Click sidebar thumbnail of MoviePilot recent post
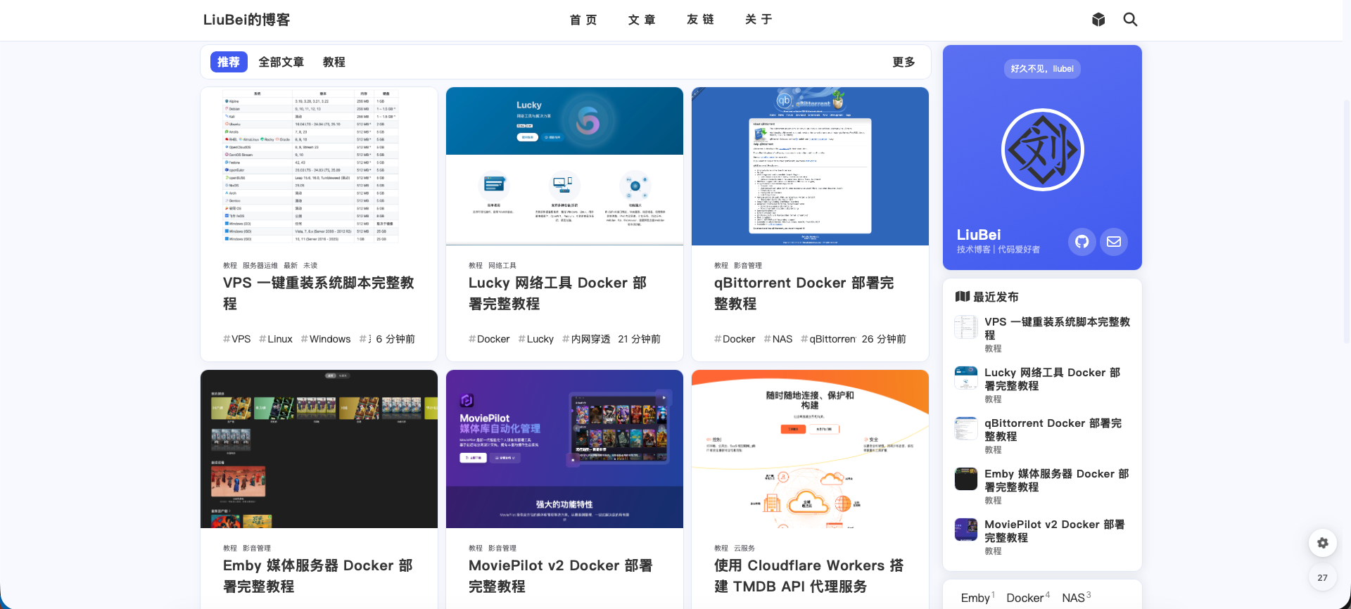The width and height of the screenshot is (1351, 609). point(966,530)
